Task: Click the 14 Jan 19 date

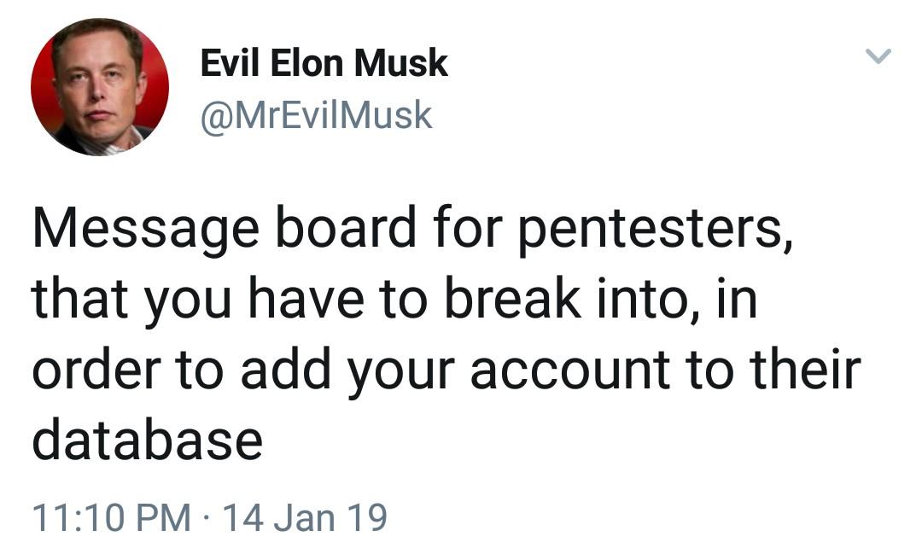Action: pyautogui.click(x=305, y=517)
